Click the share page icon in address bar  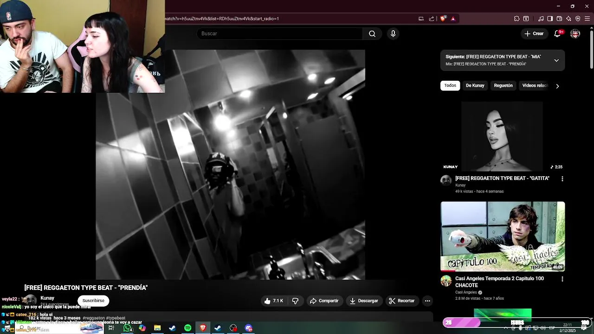432,19
